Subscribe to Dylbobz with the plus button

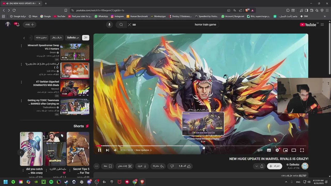274,166
